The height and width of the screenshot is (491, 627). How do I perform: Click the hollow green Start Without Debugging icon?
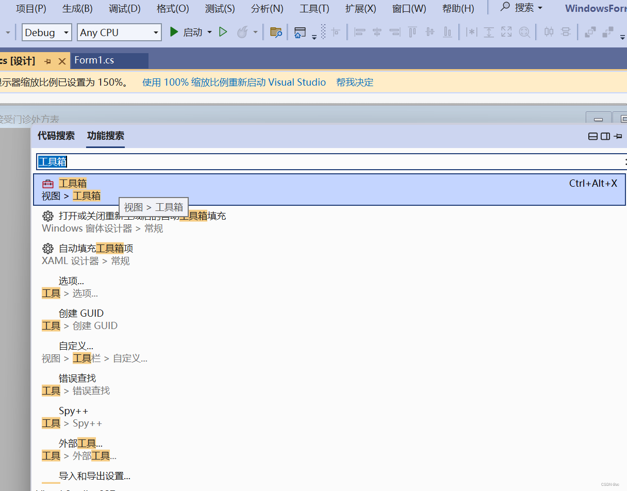pos(223,32)
